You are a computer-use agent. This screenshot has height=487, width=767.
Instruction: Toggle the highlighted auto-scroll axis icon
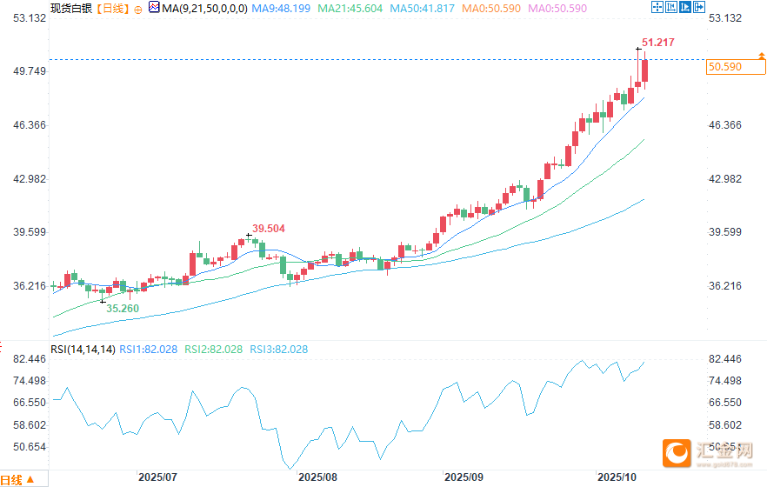[x=685, y=8]
